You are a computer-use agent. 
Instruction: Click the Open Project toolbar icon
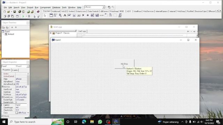tap(23, 12)
